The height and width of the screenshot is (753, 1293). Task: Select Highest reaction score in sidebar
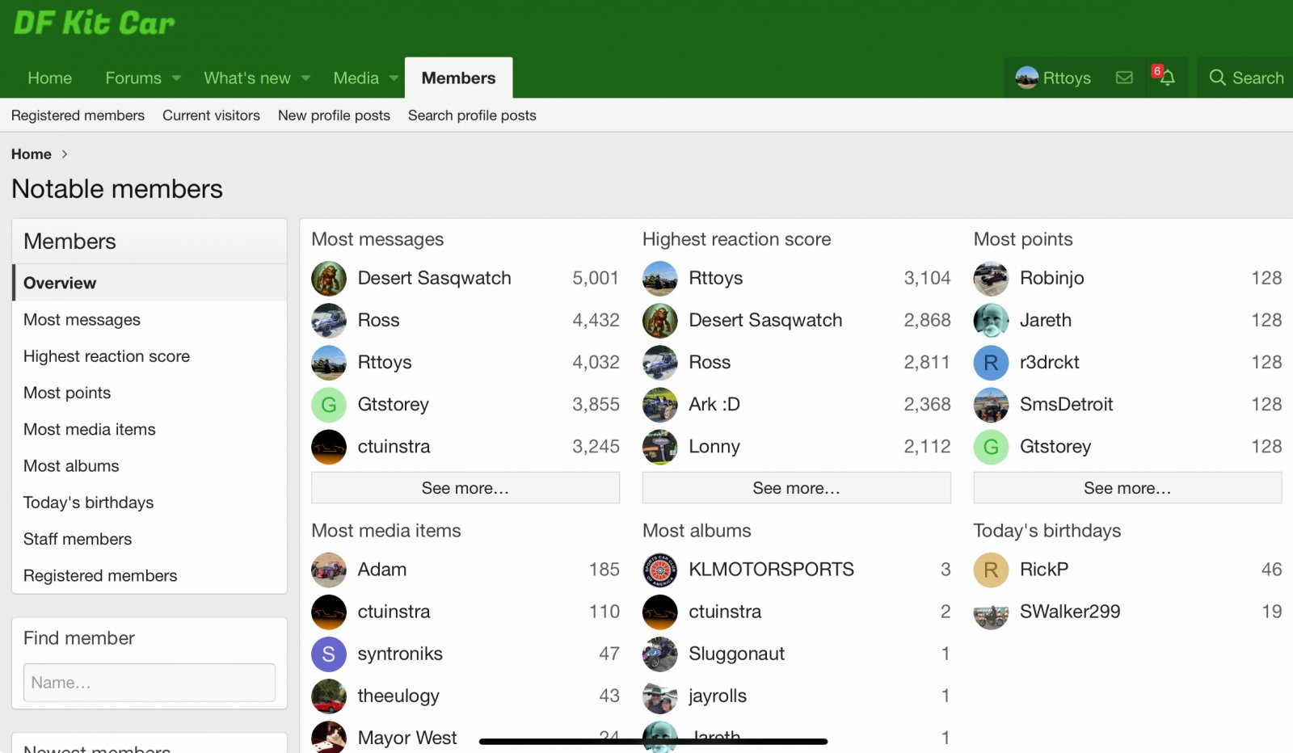click(x=150, y=356)
